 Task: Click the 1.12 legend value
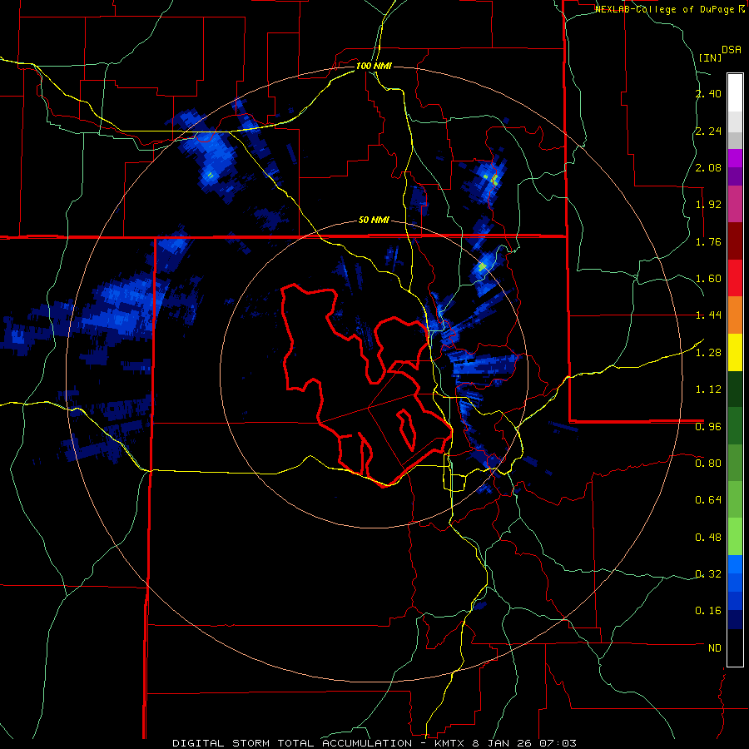click(708, 389)
